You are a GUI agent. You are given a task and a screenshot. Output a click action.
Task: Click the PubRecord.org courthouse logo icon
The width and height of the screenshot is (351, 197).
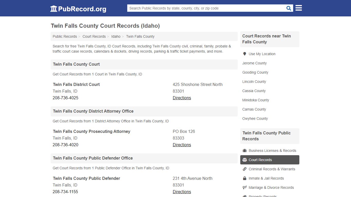[54, 9]
